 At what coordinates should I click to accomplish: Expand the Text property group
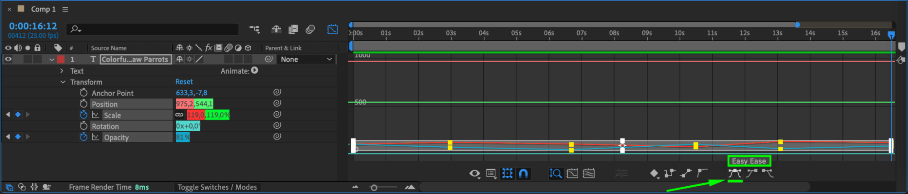tap(62, 71)
